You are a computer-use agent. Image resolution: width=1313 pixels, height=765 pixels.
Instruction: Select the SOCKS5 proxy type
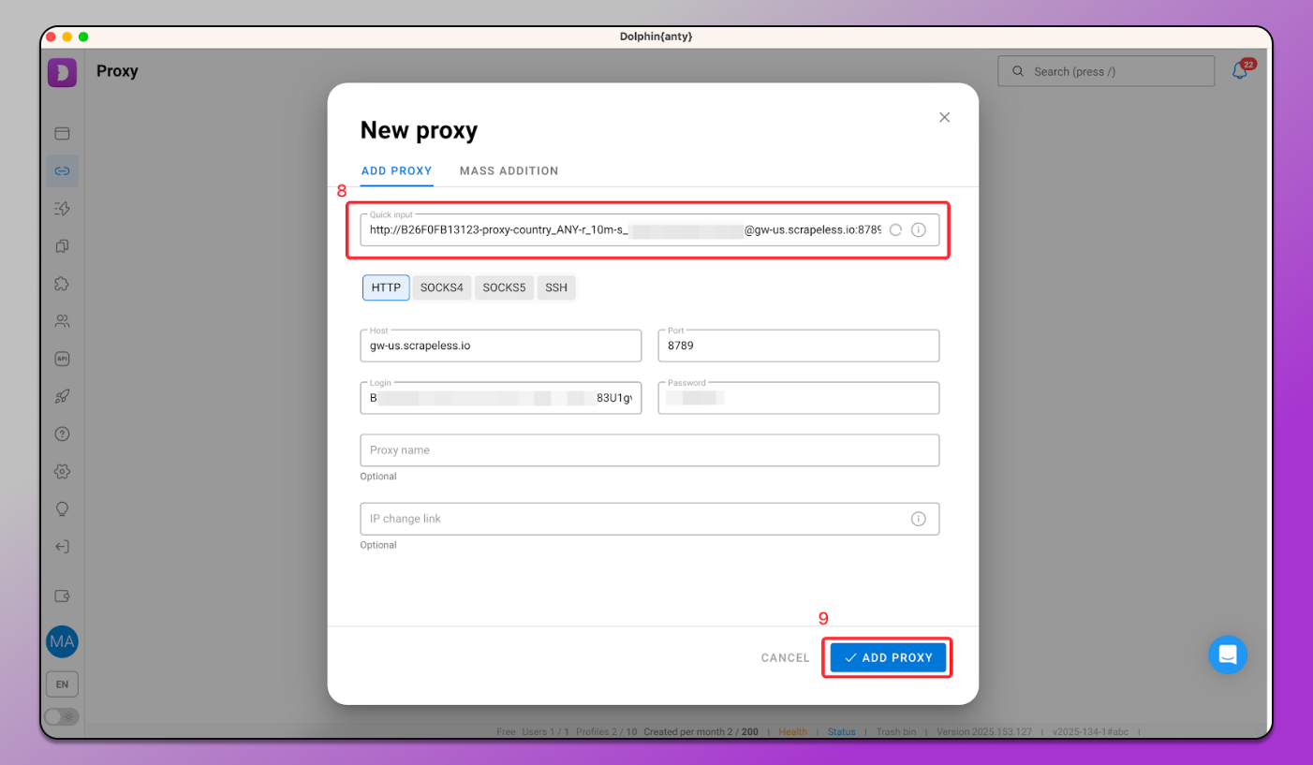tap(504, 287)
